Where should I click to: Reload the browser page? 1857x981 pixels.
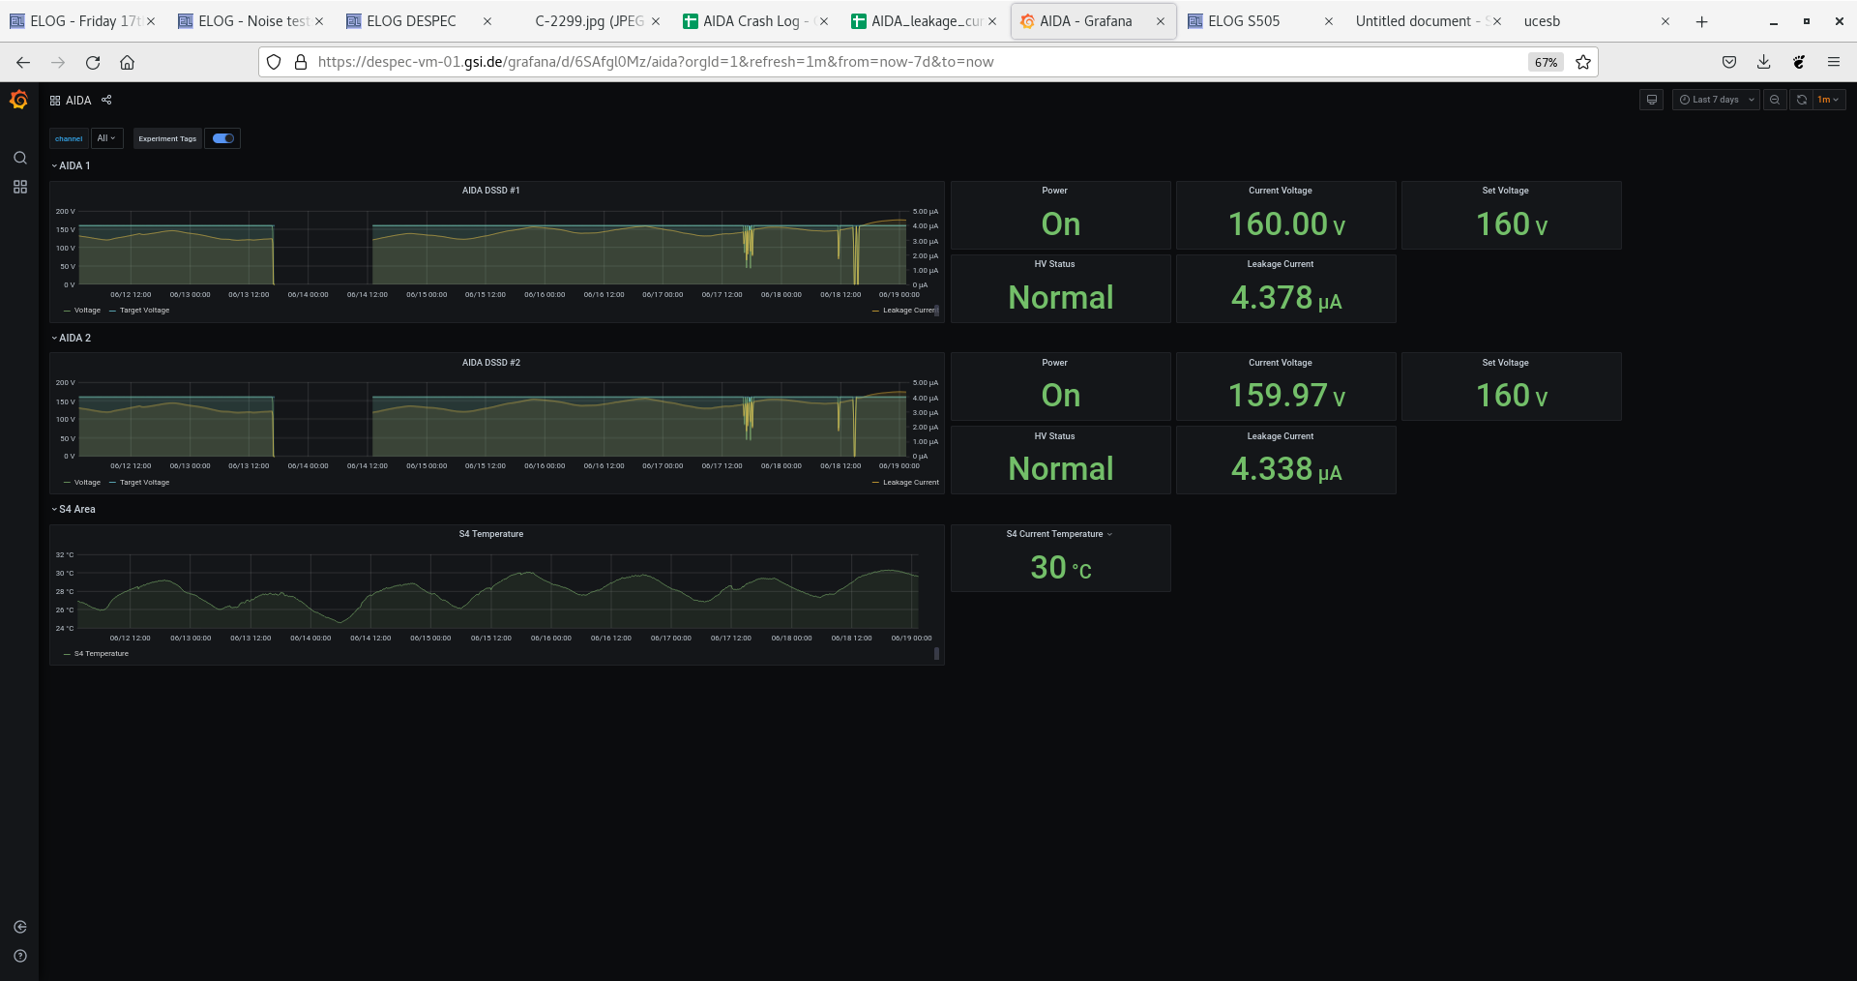[x=93, y=62]
